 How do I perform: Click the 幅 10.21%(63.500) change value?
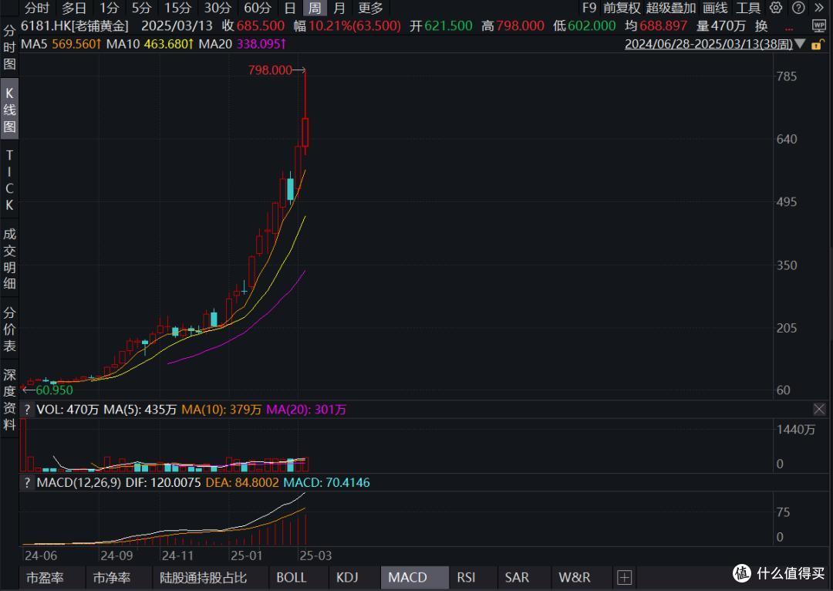pyautogui.click(x=347, y=26)
